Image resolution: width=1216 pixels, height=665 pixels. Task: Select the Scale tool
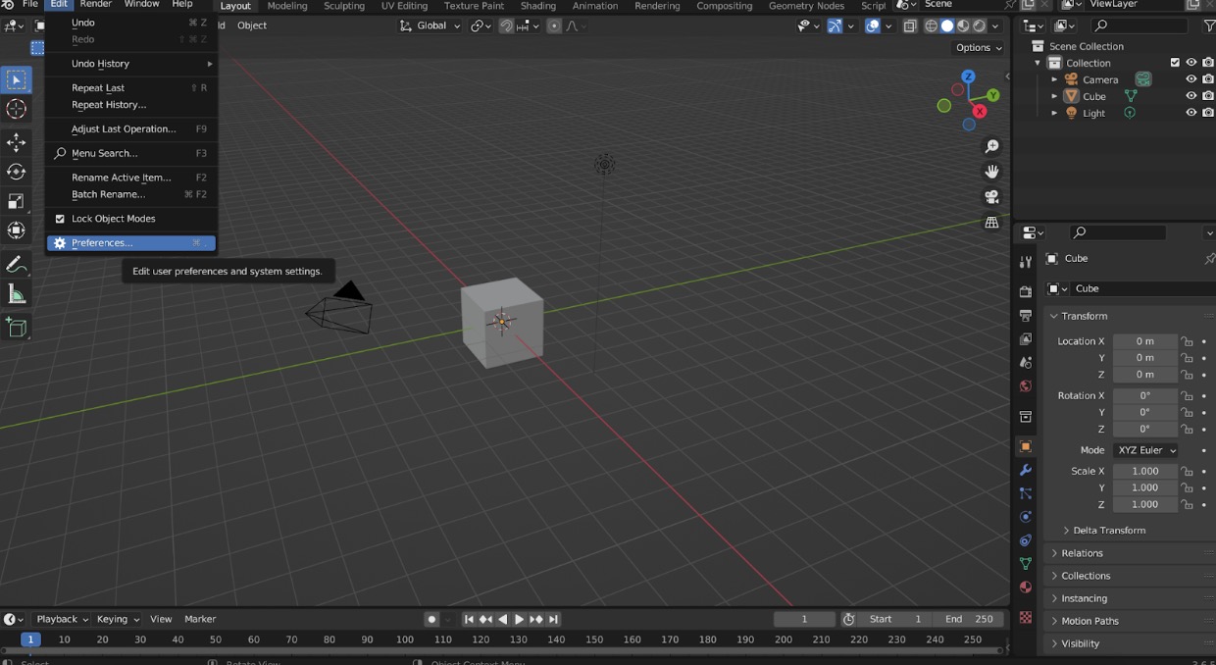[x=17, y=201]
